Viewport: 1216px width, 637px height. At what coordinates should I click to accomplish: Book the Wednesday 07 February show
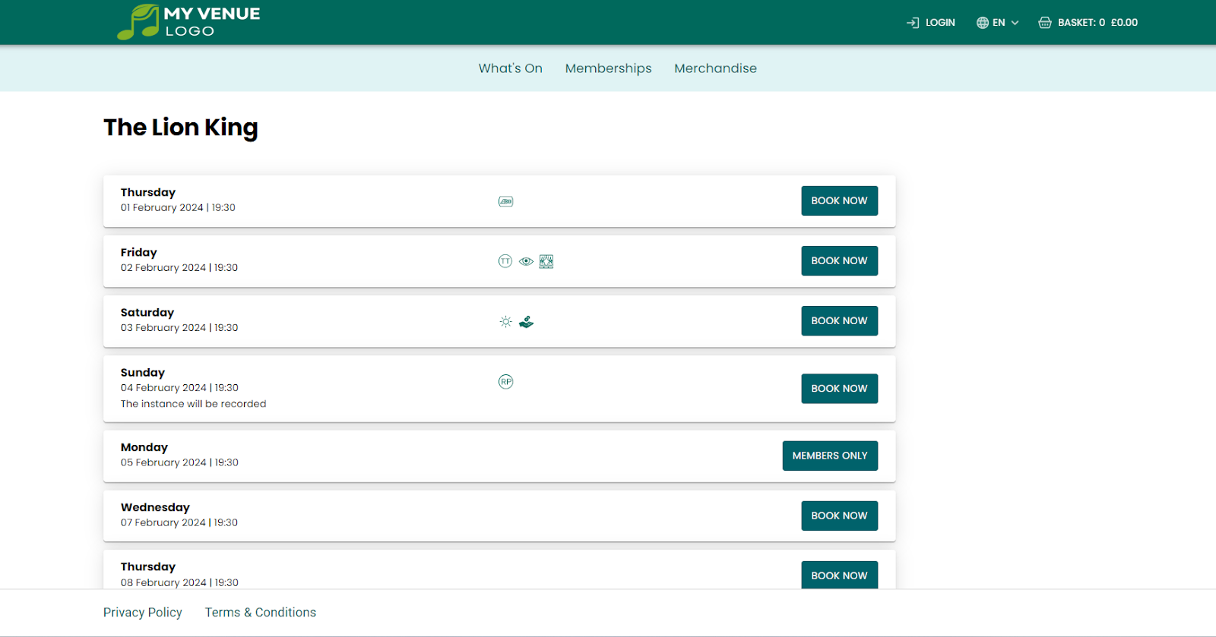(x=839, y=516)
